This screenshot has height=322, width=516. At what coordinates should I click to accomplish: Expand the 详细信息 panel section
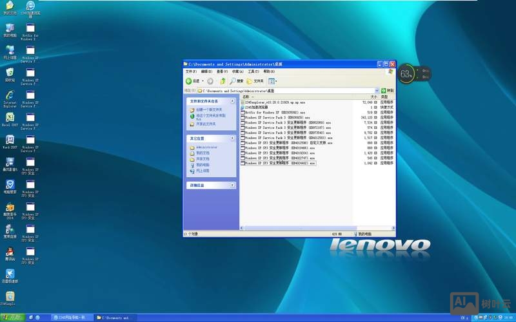pos(233,185)
